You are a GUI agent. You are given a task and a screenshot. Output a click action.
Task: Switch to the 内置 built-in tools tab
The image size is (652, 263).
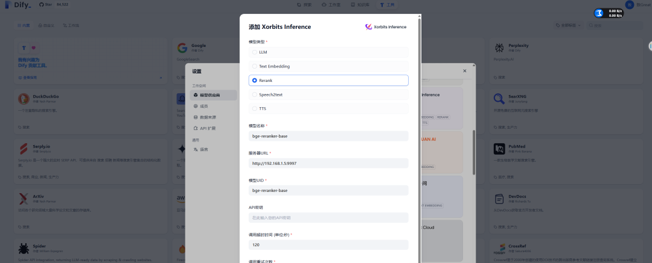(24, 25)
